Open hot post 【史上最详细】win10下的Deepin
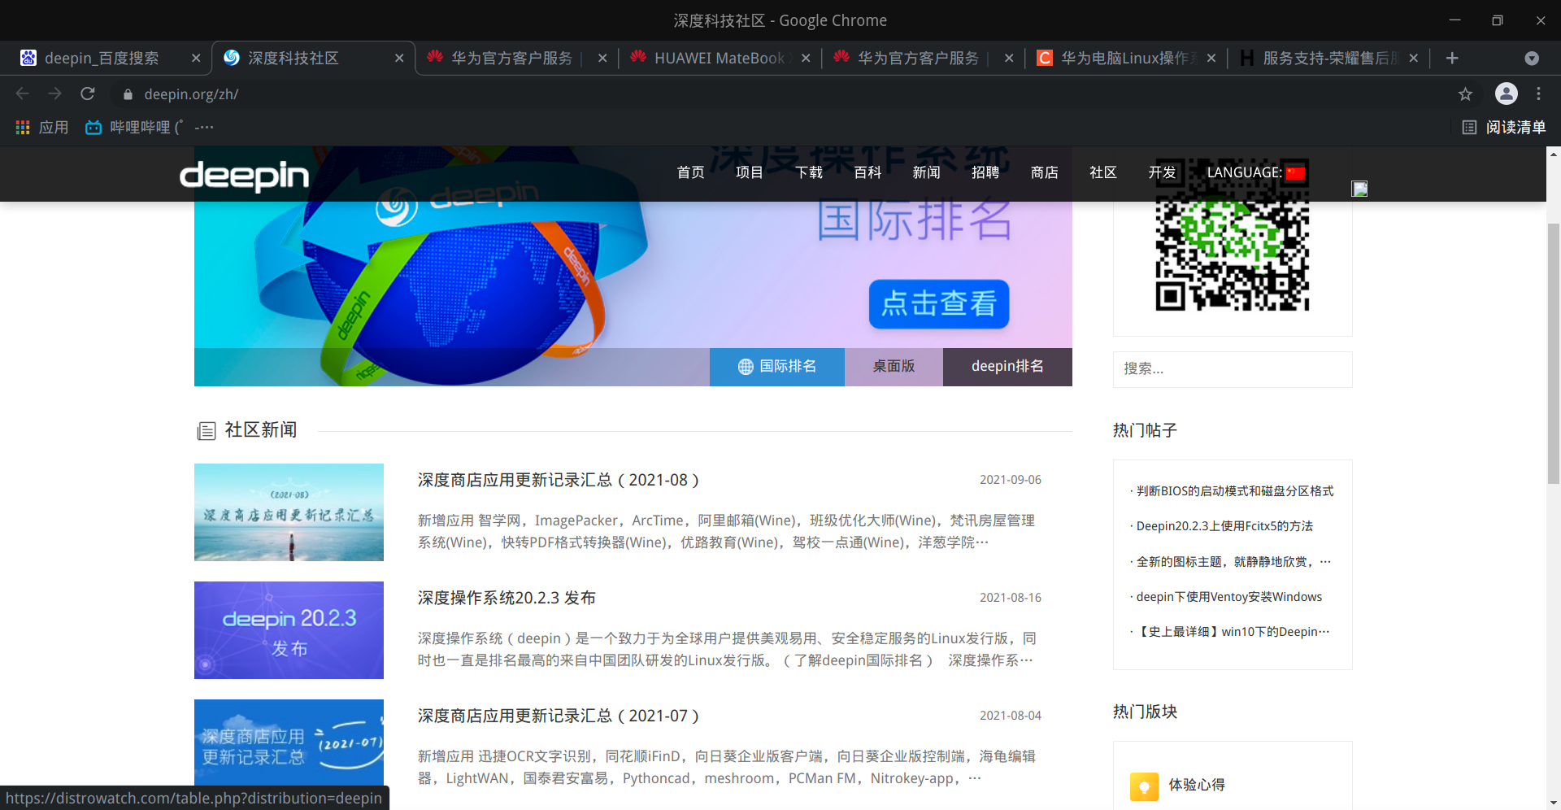The image size is (1561, 810). coord(1233,632)
